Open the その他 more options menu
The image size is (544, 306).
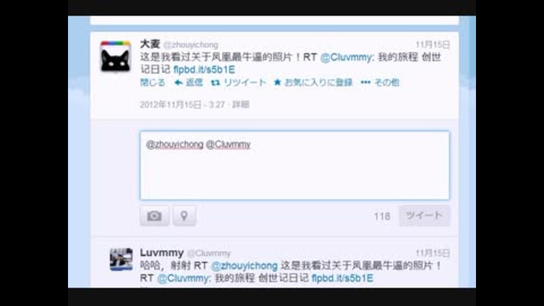pyautogui.click(x=380, y=83)
